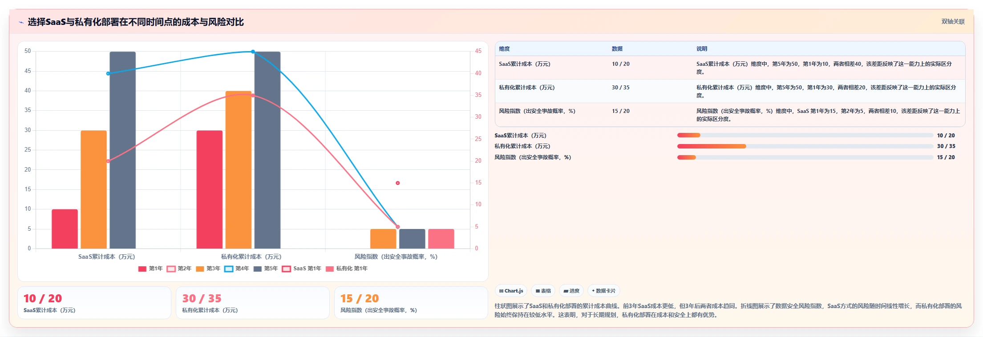The width and height of the screenshot is (983, 337).
Task: Click the SaaS累计成本 progress bar
Action: (805, 135)
